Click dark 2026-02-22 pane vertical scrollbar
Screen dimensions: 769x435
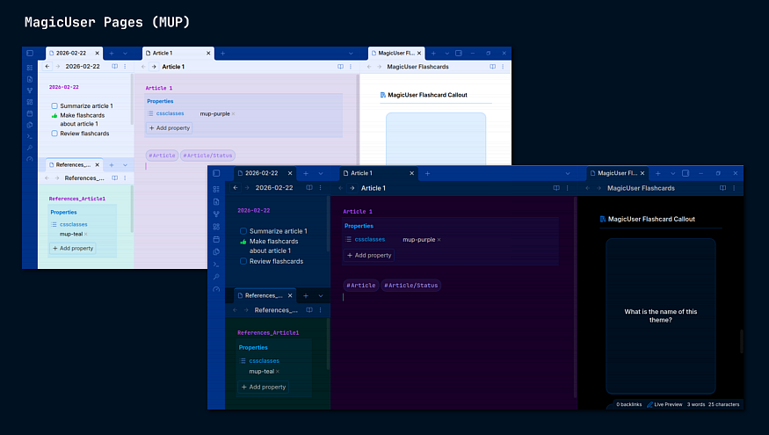click(x=328, y=223)
